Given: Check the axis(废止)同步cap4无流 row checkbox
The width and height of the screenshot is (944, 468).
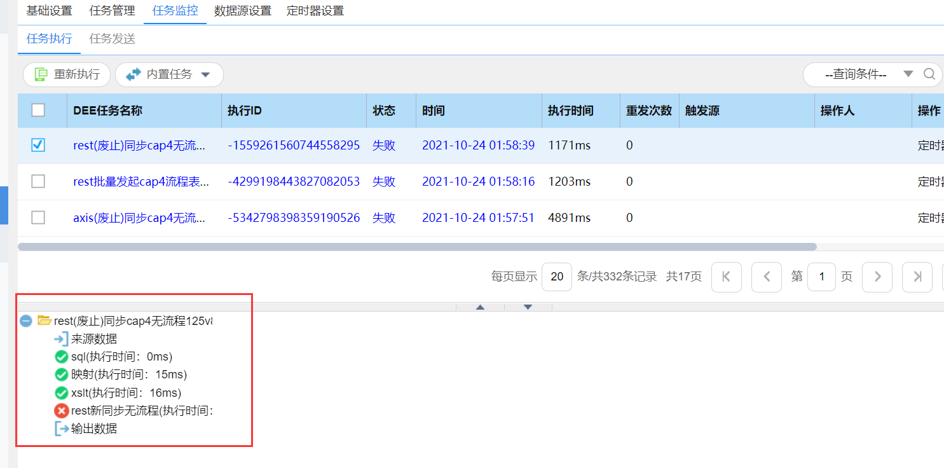Looking at the screenshot, I should [38, 218].
